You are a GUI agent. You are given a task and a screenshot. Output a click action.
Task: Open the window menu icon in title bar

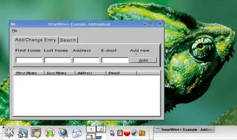click(x=13, y=24)
